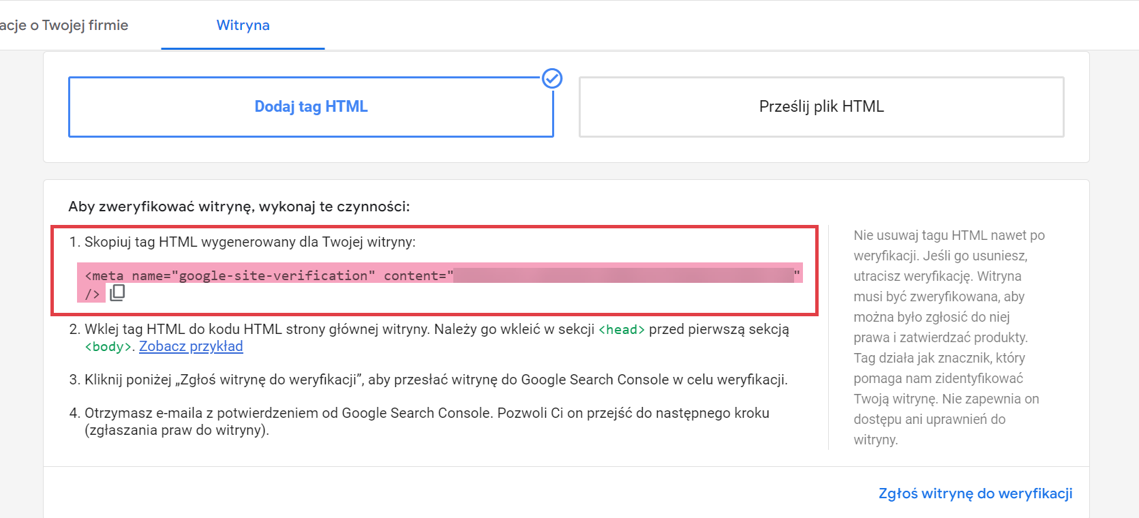
Task: Open the Zobacz przykład link
Action: [x=191, y=346]
